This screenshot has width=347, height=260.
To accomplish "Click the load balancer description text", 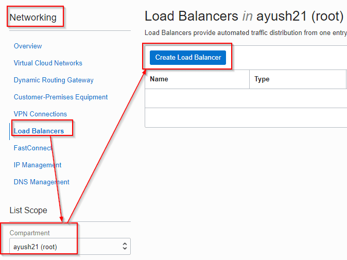I will pos(246,33).
